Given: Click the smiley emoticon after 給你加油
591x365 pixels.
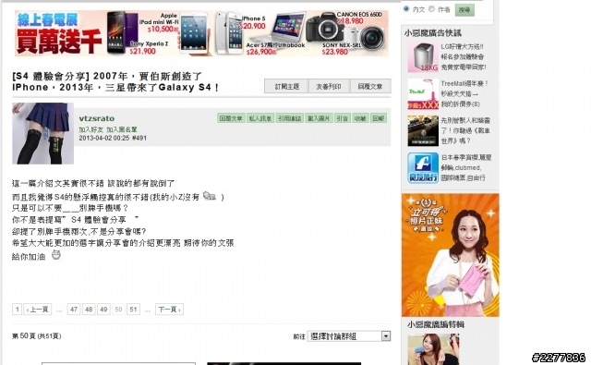Looking at the screenshot, I should point(55,255).
